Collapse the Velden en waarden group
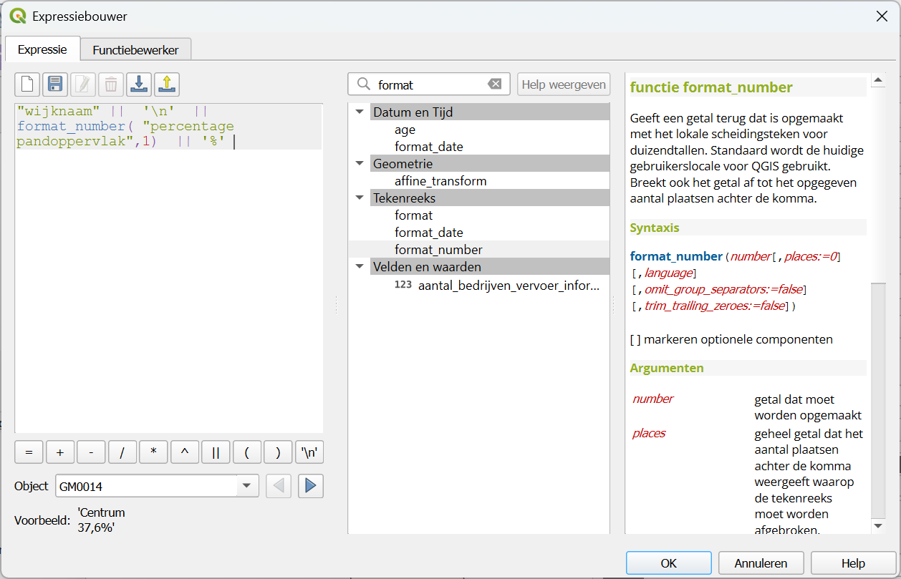 pos(360,267)
